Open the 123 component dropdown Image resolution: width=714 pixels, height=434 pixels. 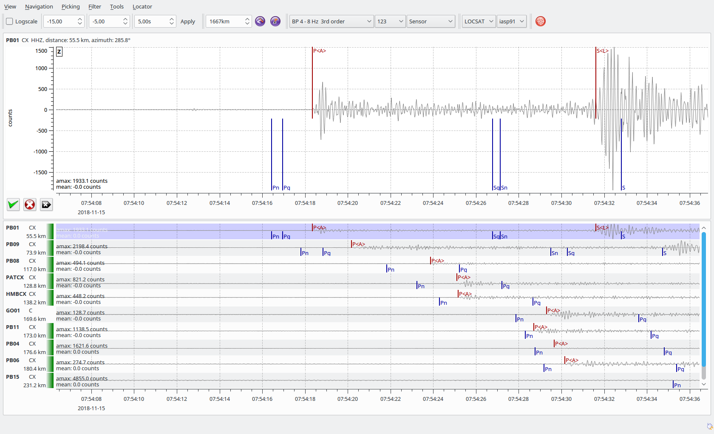pos(390,21)
